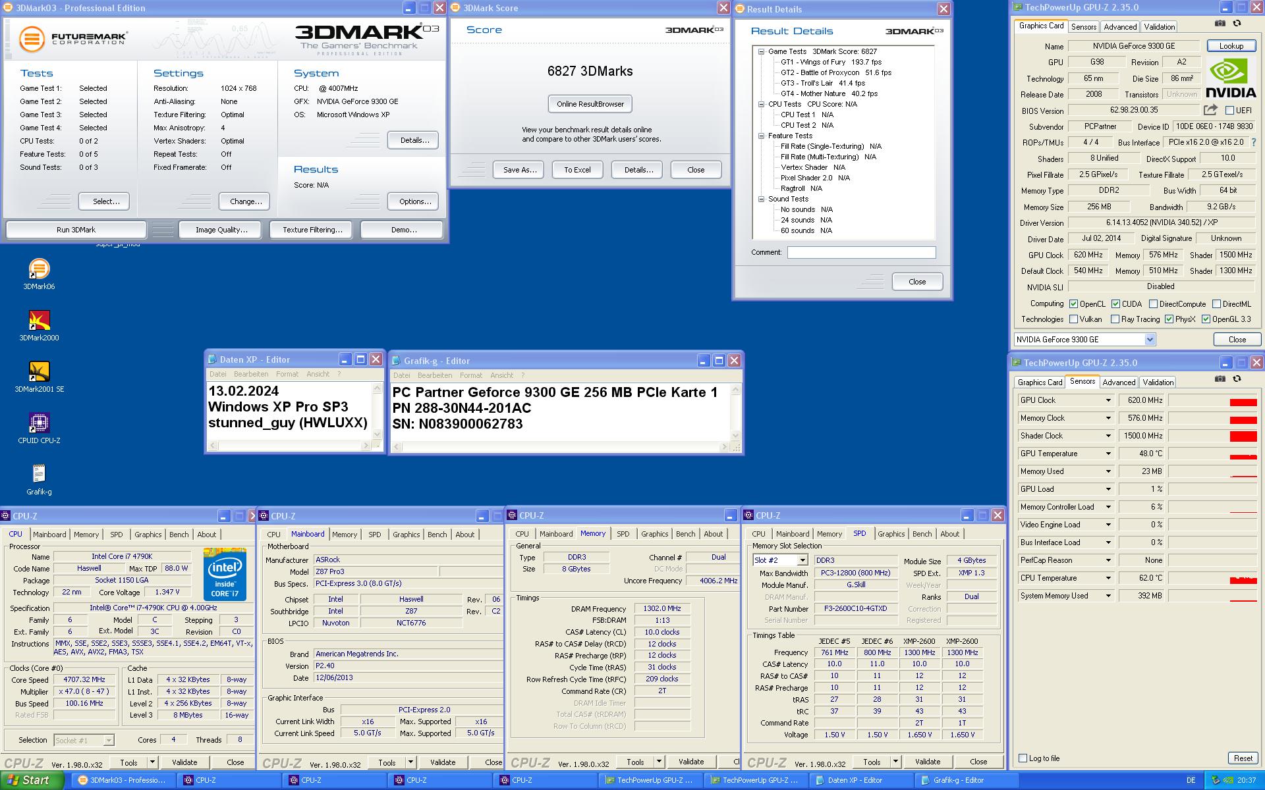Image resolution: width=1265 pixels, height=790 pixels.
Task: Click the NVIDIA logo in GPU-Z
Action: coord(1231,78)
